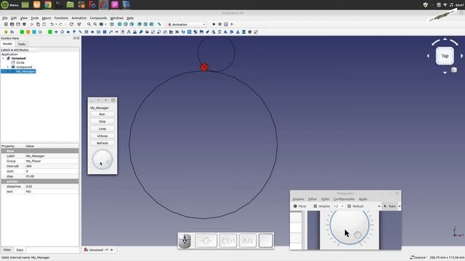
Task: Switch to the Model tab in Combo View
Action: [7, 43]
